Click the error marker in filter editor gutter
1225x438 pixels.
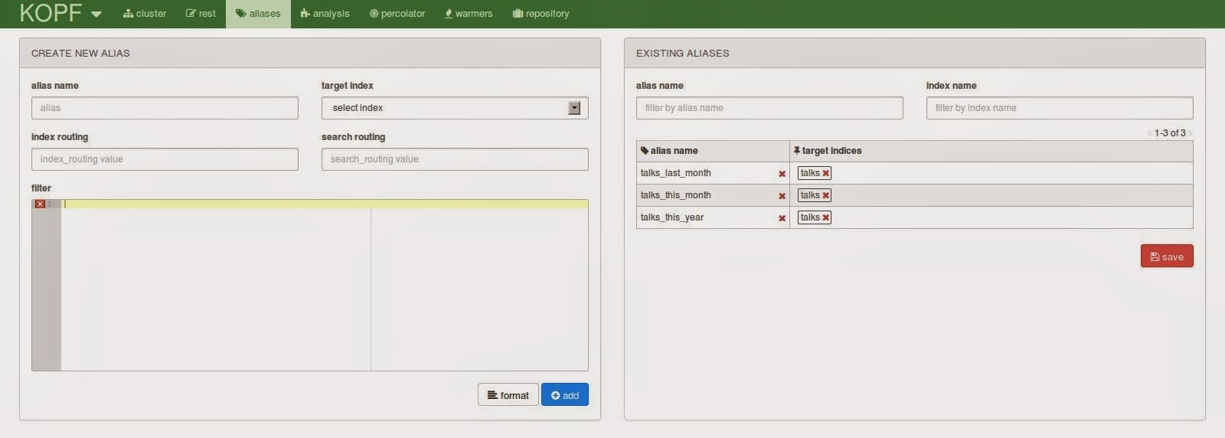(40, 204)
